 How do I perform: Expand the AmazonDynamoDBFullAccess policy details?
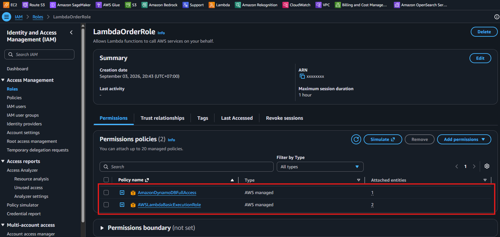coord(122,193)
